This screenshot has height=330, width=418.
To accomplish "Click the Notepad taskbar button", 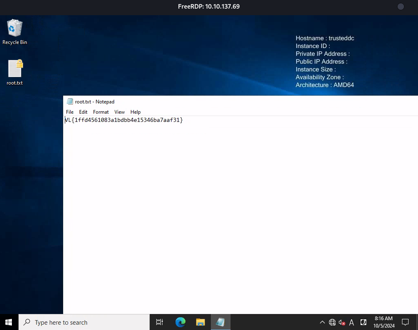I will click(220, 322).
